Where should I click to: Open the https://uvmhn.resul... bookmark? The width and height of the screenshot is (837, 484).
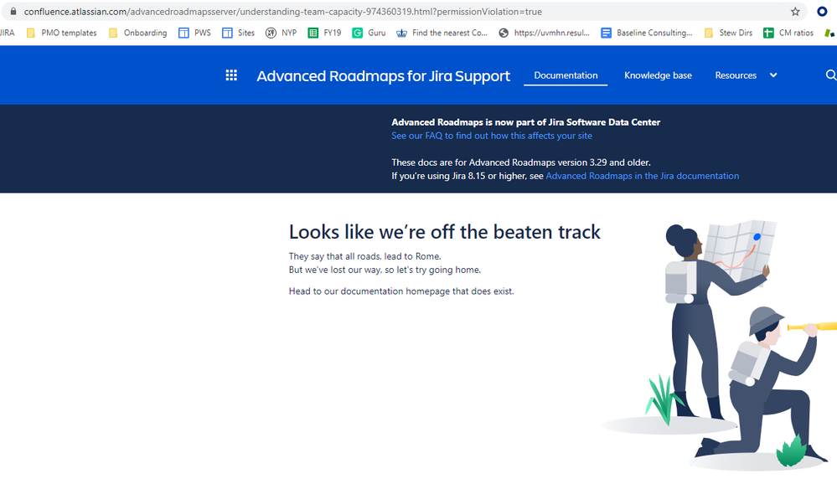[x=544, y=33]
